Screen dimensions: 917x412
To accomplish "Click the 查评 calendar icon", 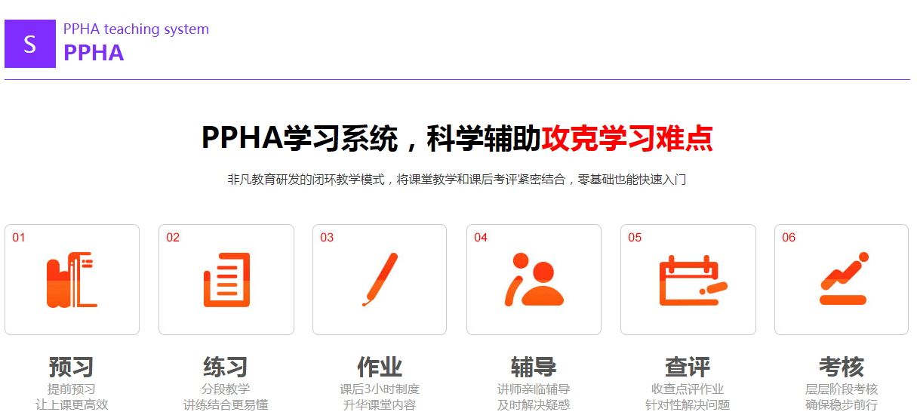I will click(x=693, y=281).
